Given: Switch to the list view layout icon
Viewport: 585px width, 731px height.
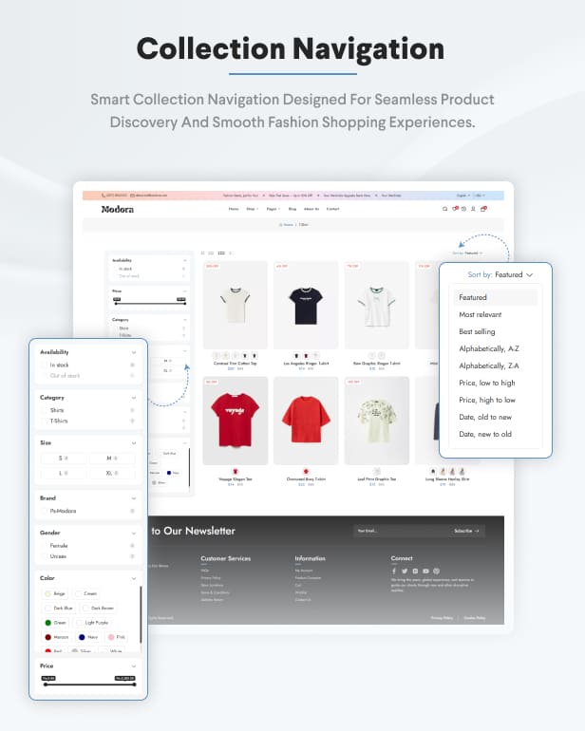Looking at the screenshot, I should (232, 253).
